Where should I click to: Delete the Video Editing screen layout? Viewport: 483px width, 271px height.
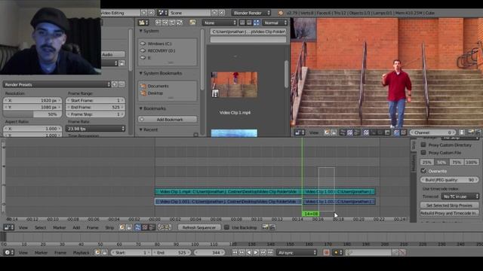(151, 13)
